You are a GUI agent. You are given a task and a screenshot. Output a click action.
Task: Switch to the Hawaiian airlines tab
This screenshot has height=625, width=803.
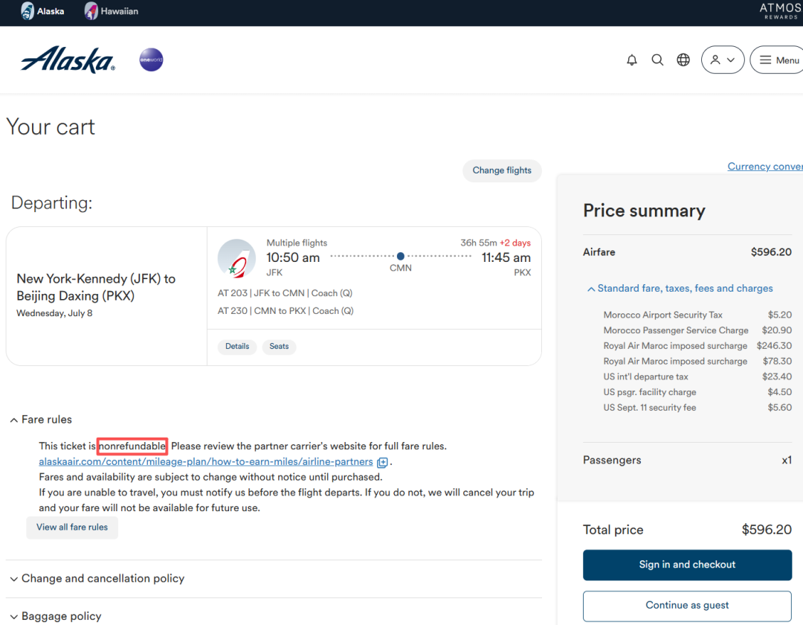coord(112,11)
